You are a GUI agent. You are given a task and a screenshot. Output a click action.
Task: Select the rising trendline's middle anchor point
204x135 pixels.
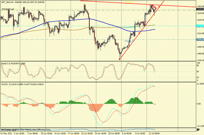pyautogui.click(x=139, y=33)
